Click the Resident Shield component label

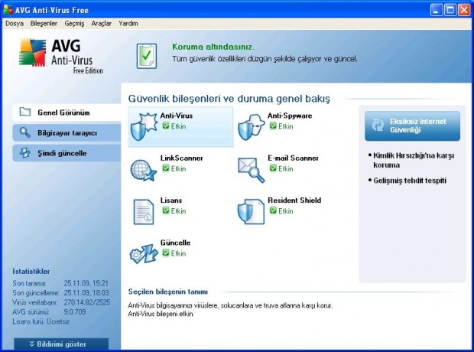(x=294, y=200)
